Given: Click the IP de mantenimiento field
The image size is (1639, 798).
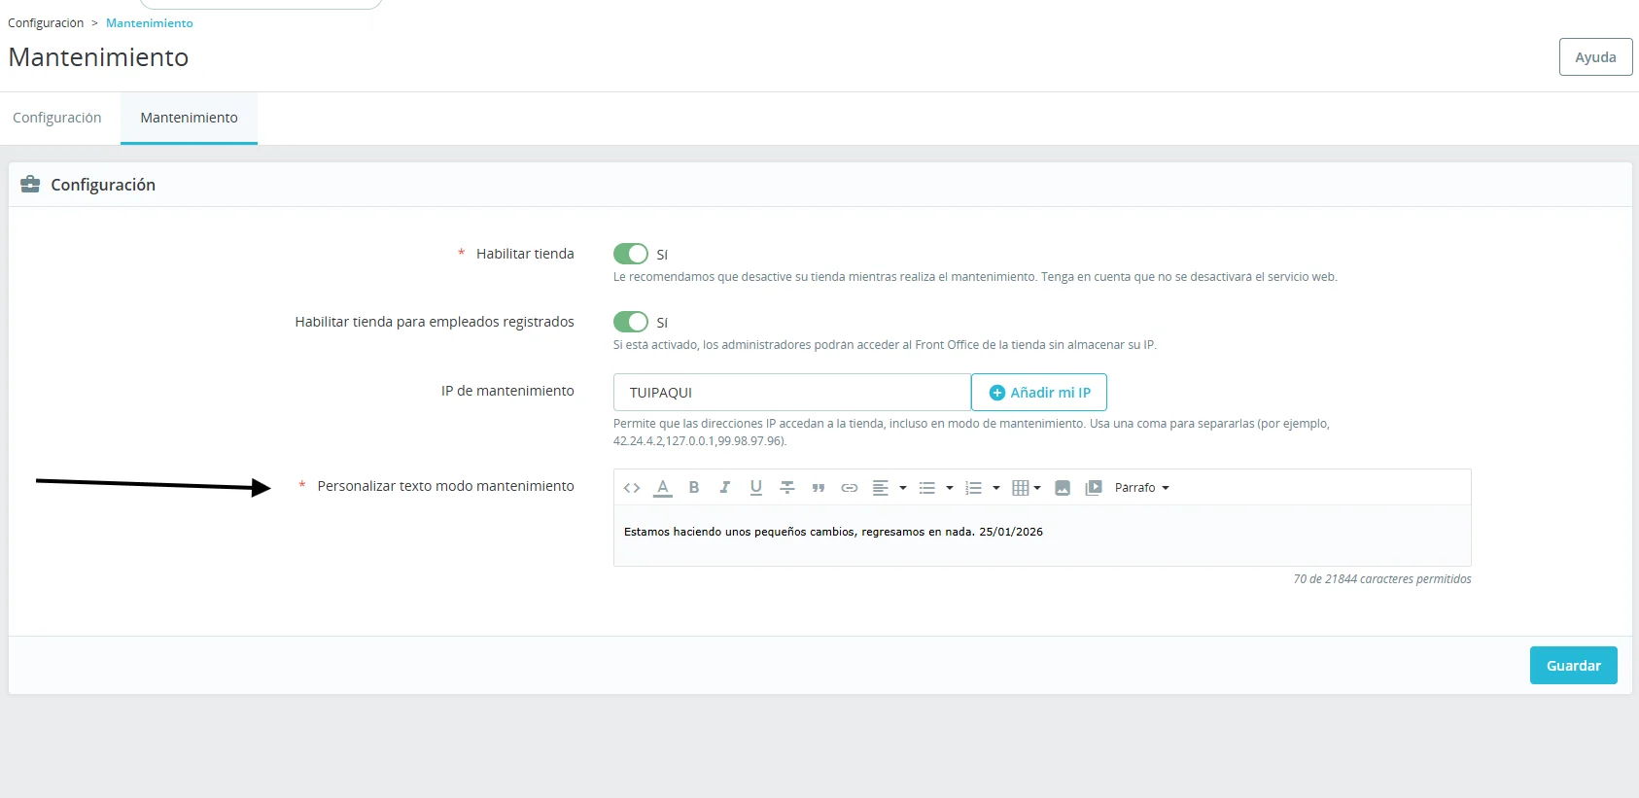Looking at the screenshot, I should (x=792, y=393).
